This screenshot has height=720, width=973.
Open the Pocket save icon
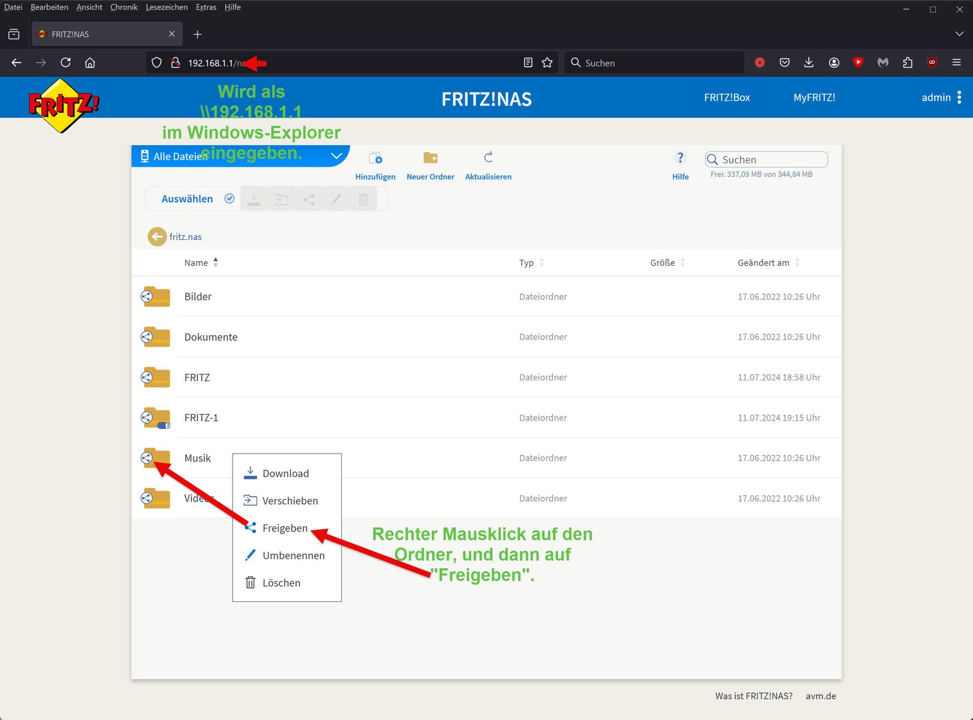point(784,62)
